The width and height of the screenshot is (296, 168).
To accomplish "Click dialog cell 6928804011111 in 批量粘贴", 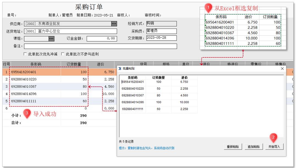I will point(133,109).
